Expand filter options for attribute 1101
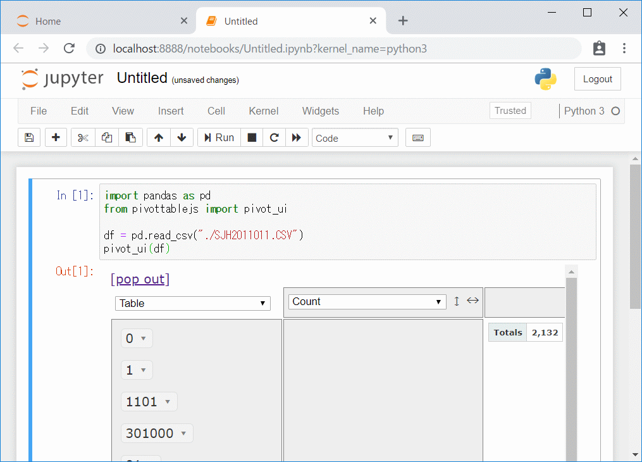Viewport: 642px width, 462px height. coord(166,401)
